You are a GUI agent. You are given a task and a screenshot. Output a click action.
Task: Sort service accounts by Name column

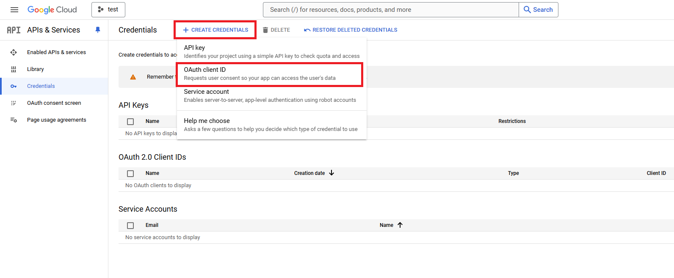coord(387,225)
